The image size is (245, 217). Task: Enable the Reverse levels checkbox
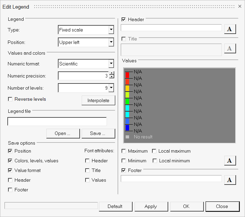[x=10, y=99]
